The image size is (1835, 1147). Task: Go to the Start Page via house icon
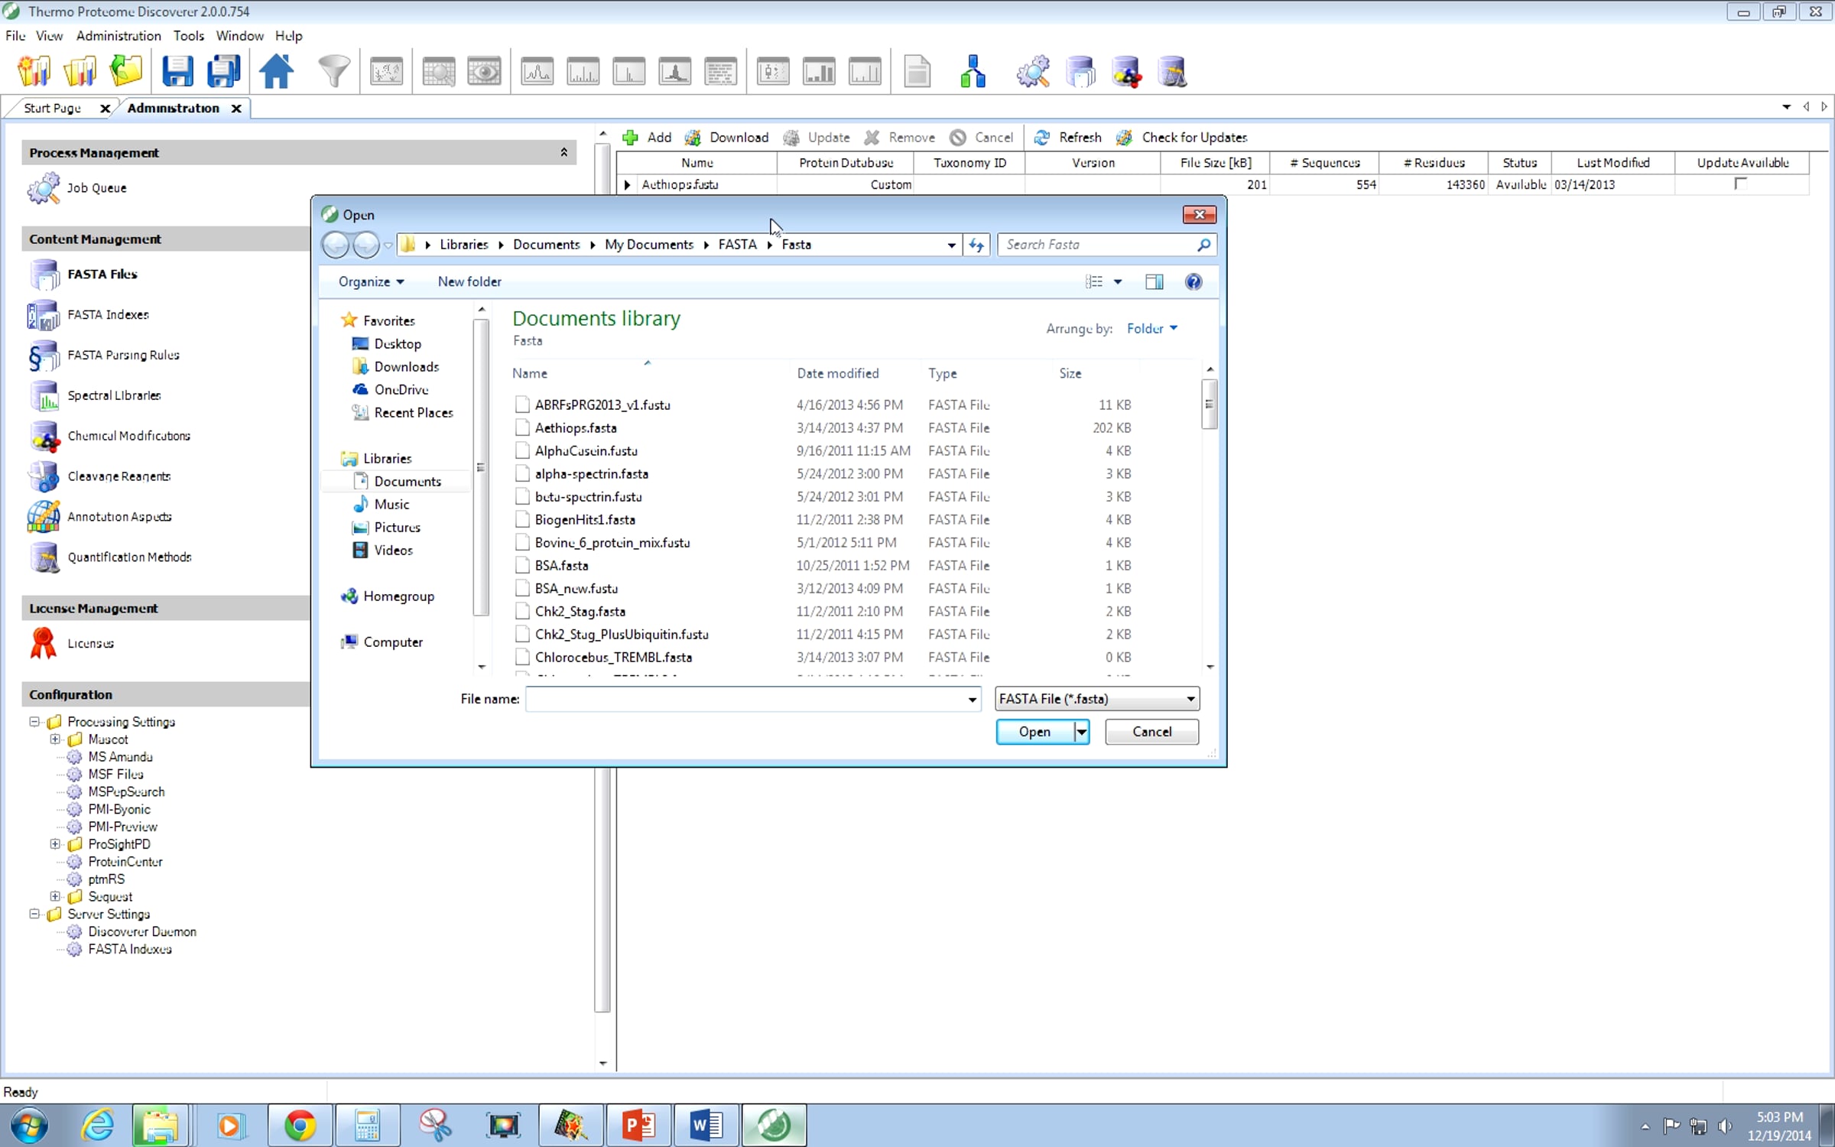point(276,72)
